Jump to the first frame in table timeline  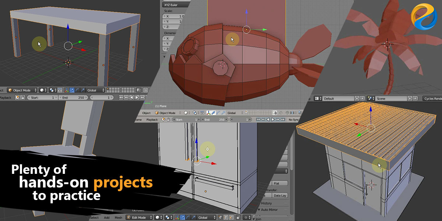click(x=121, y=98)
